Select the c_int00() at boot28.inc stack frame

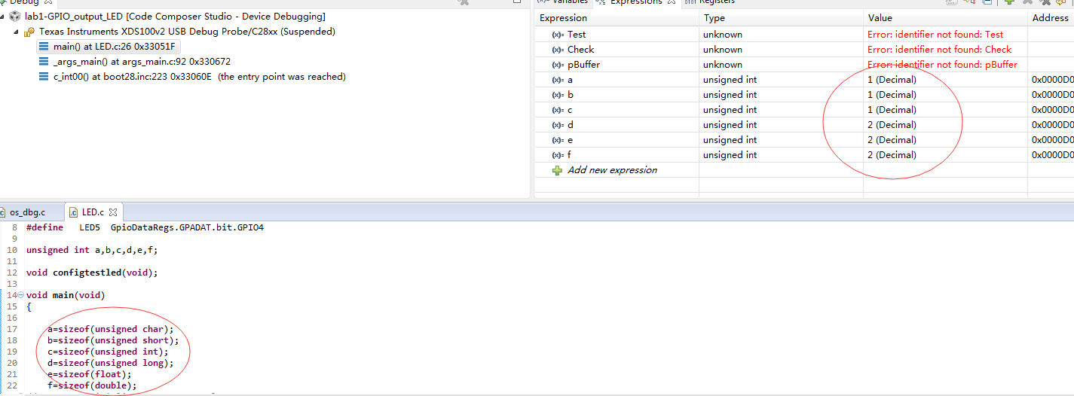coord(199,77)
